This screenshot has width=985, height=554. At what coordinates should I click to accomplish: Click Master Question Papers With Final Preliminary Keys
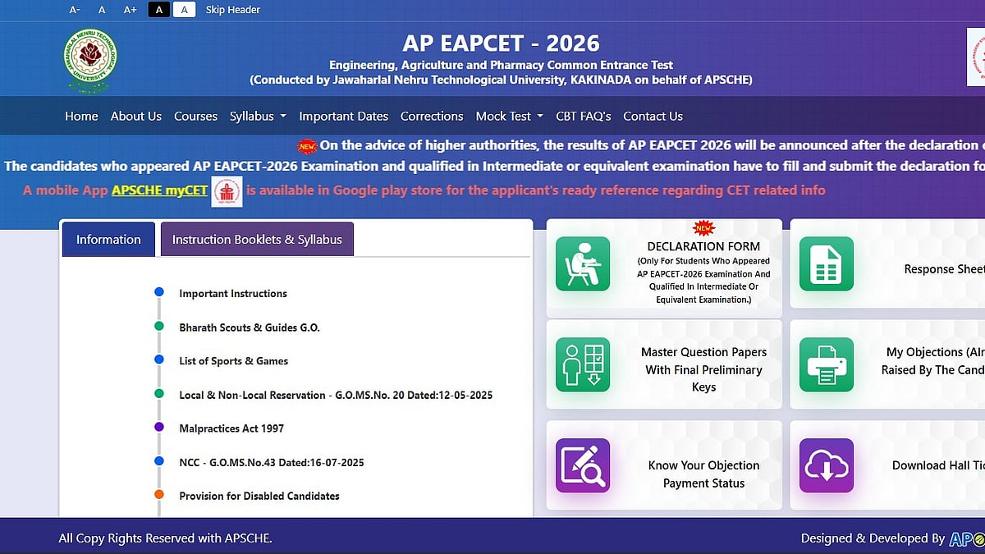coord(704,369)
